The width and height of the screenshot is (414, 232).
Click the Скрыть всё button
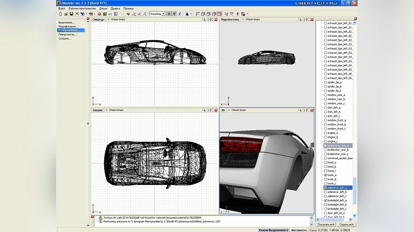347,224
